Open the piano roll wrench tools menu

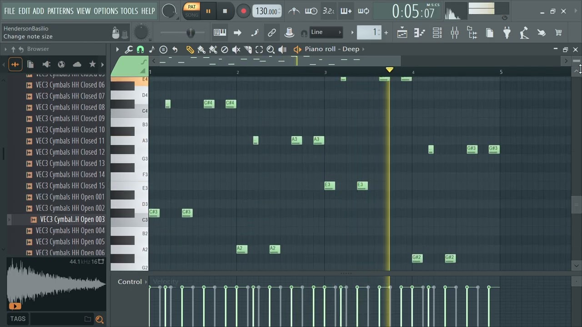click(x=129, y=50)
